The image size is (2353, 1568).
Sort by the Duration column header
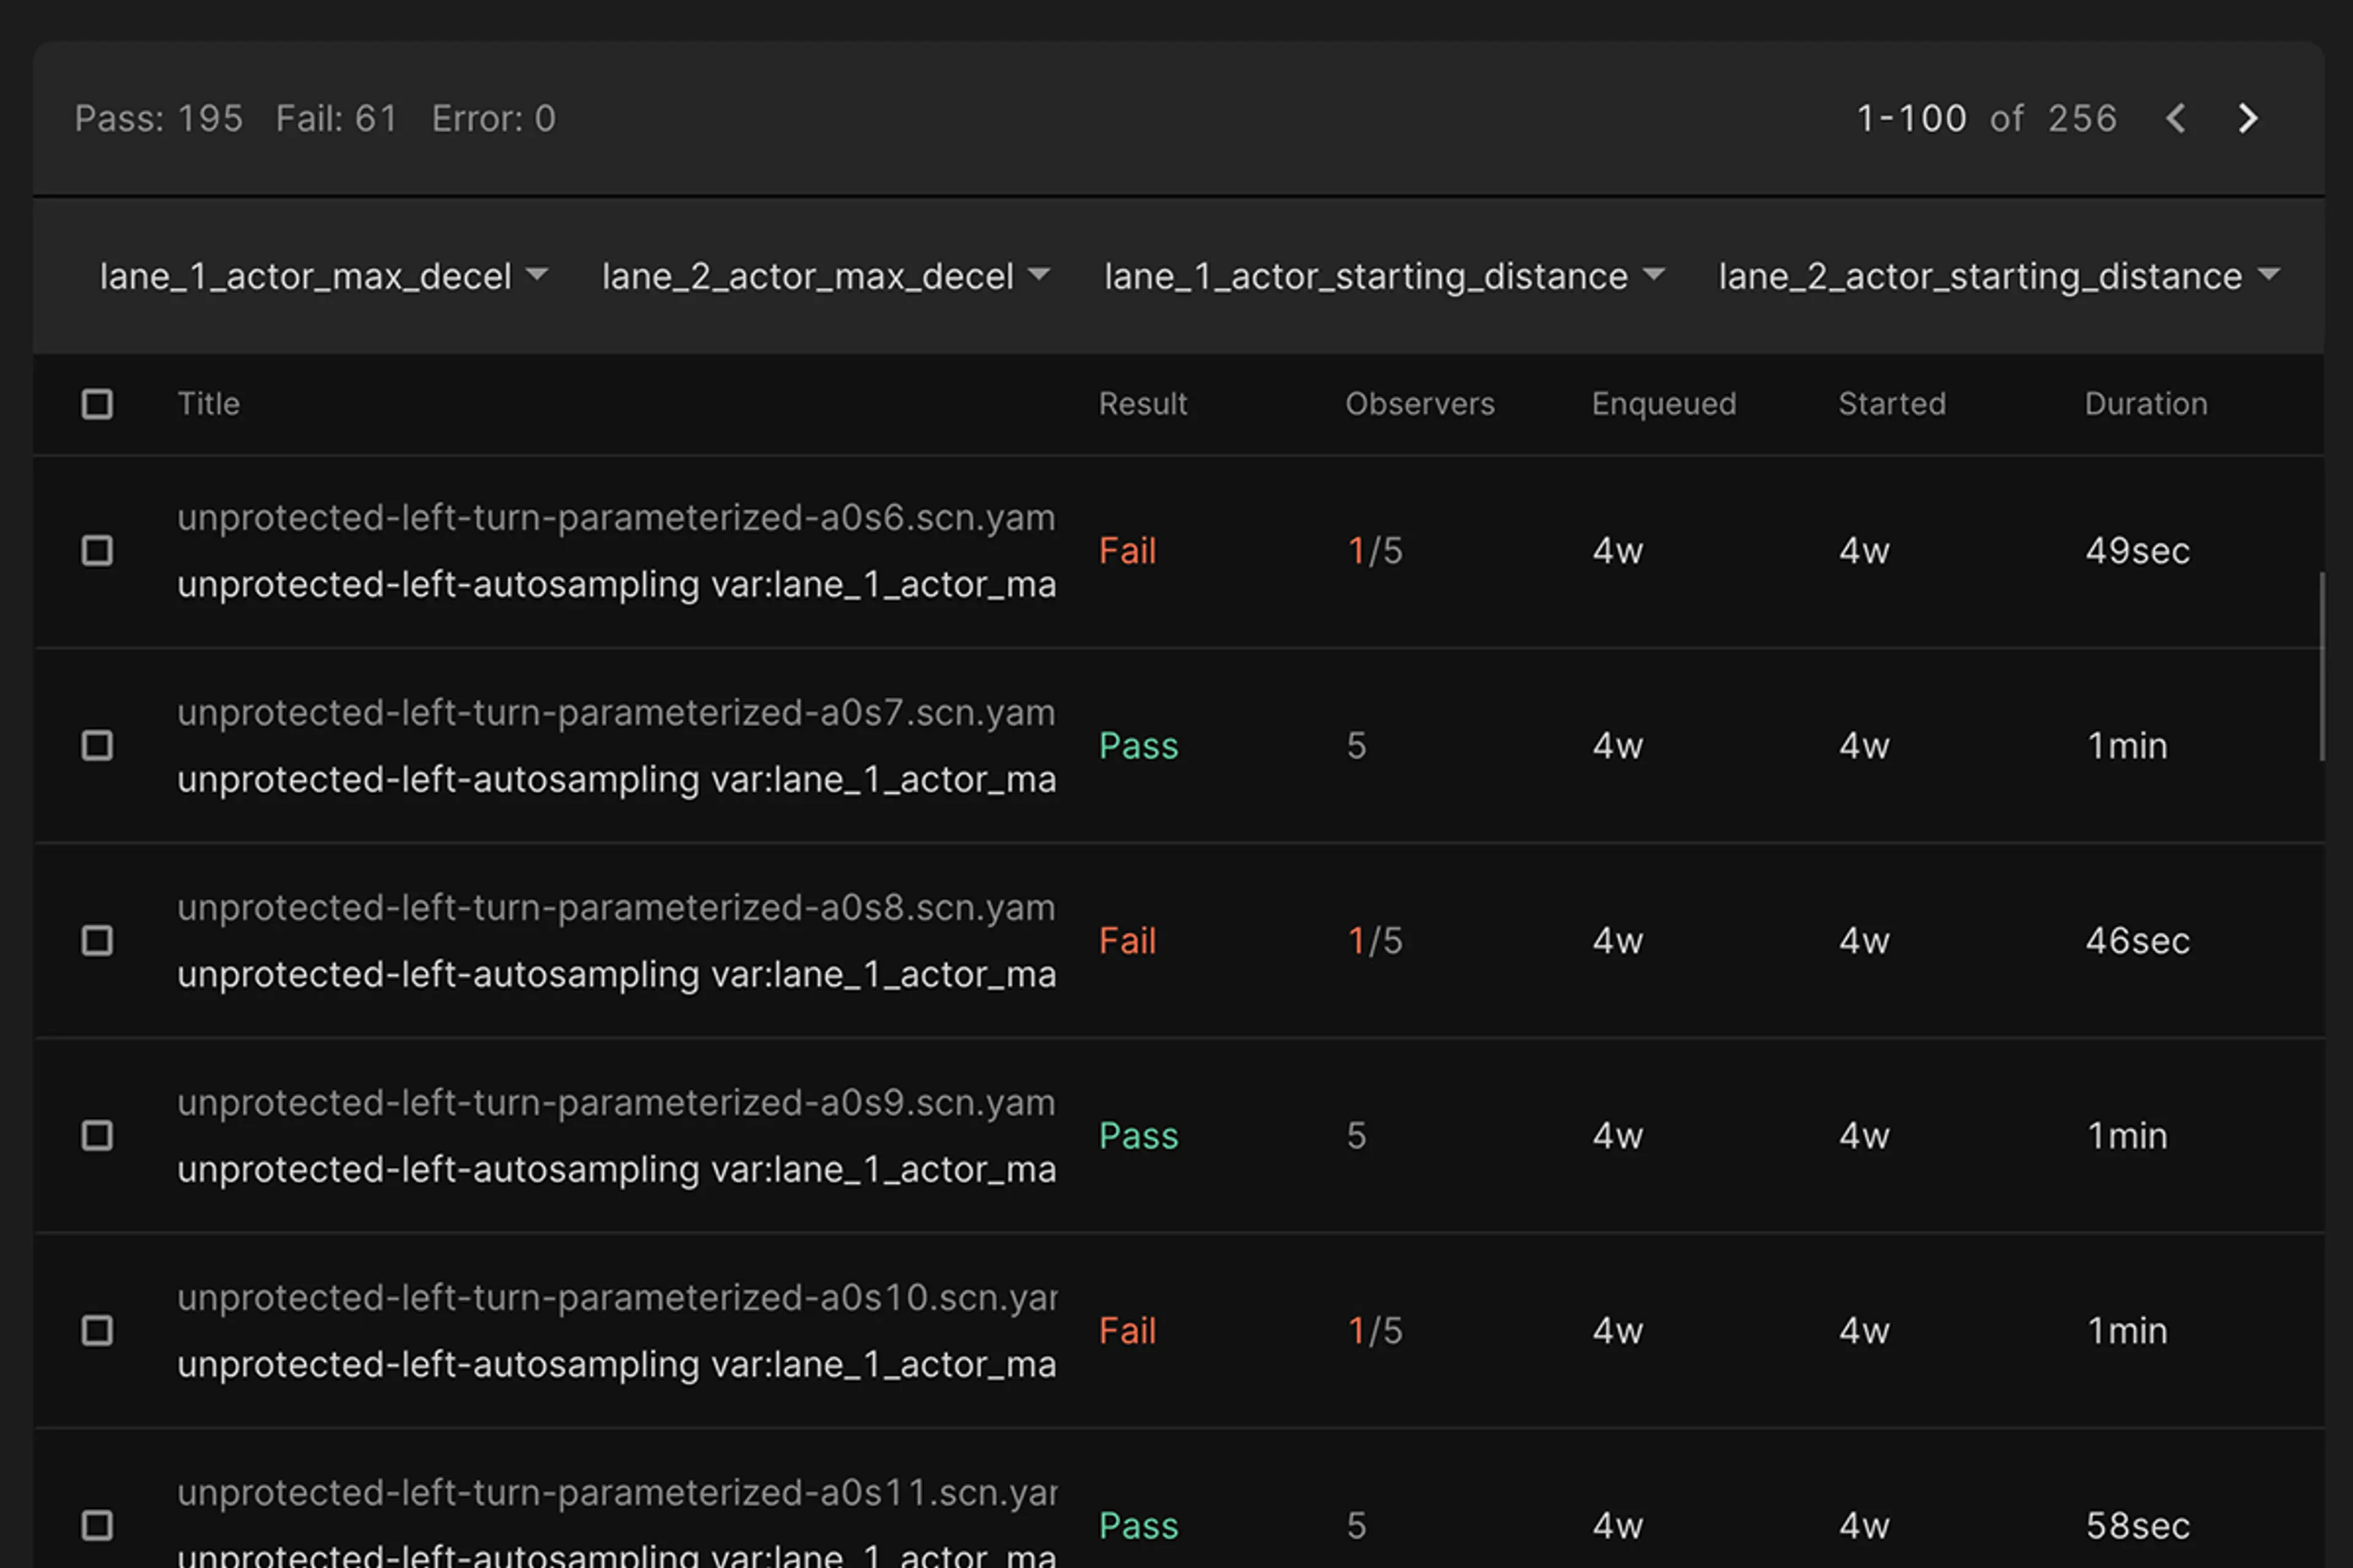pos(2145,404)
